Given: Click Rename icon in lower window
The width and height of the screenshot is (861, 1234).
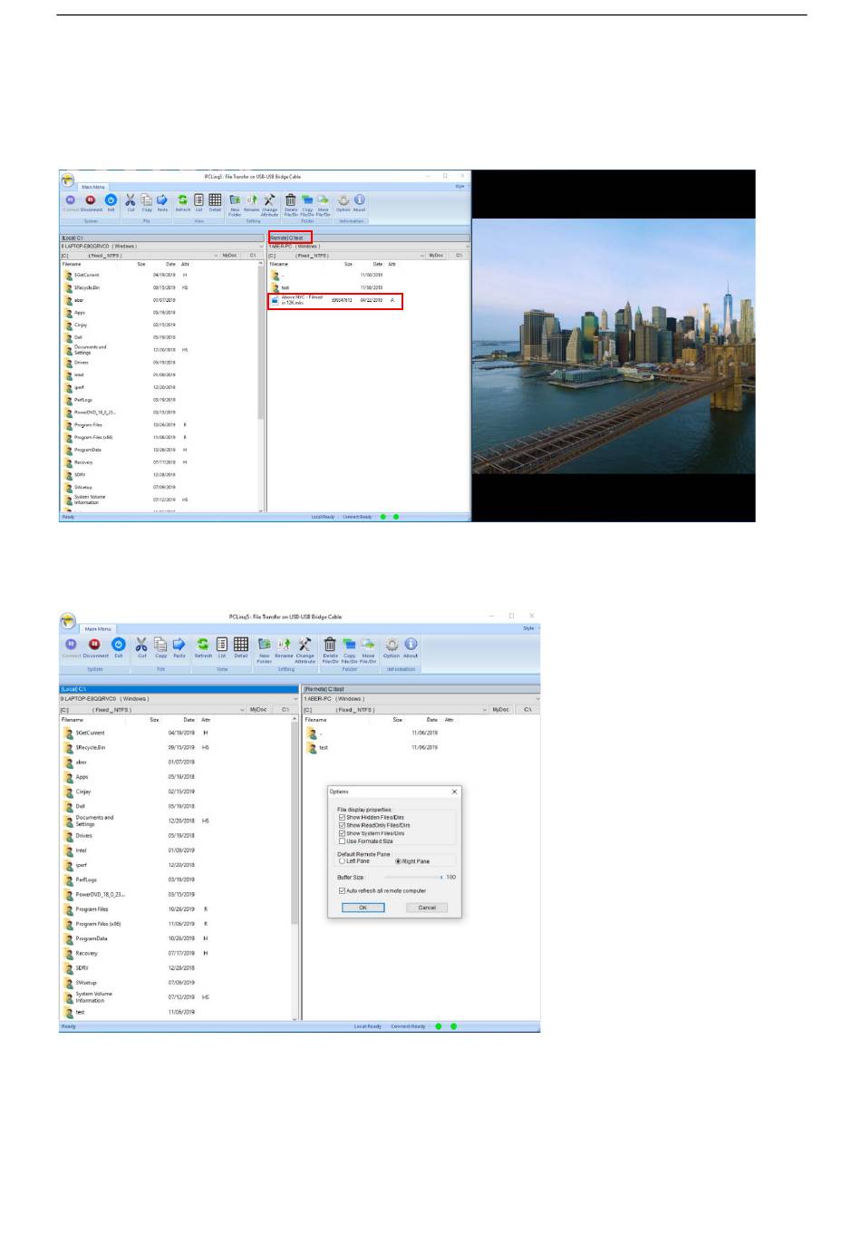Looking at the screenshot, I should 284,644.
